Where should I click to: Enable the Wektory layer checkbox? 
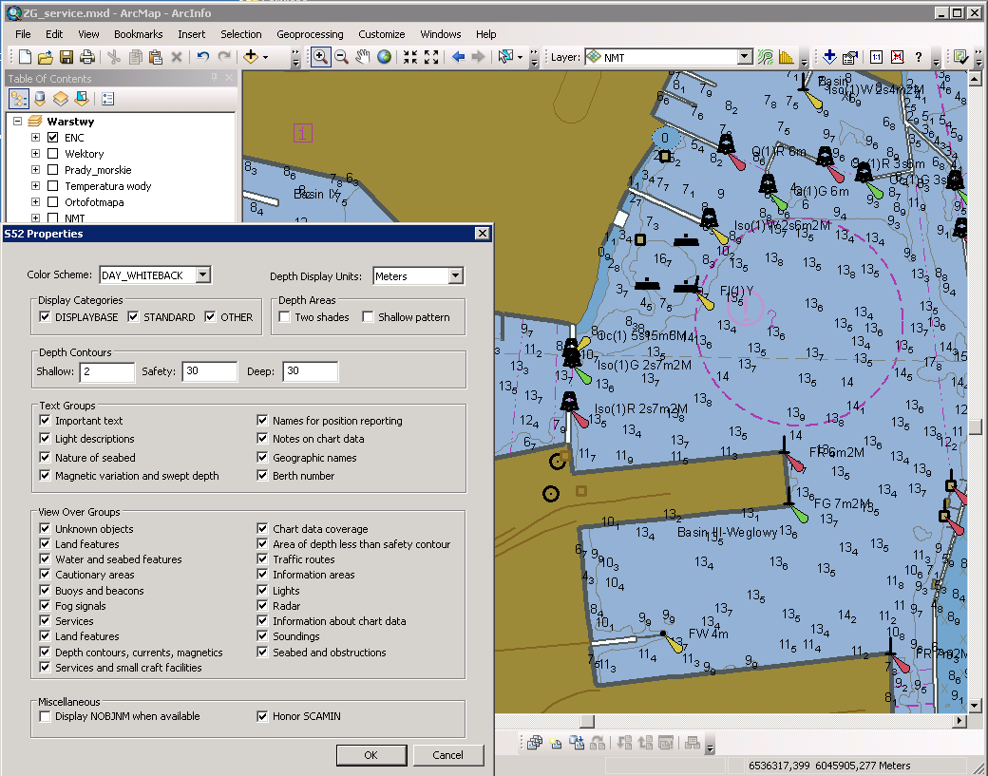coord(53,154)
